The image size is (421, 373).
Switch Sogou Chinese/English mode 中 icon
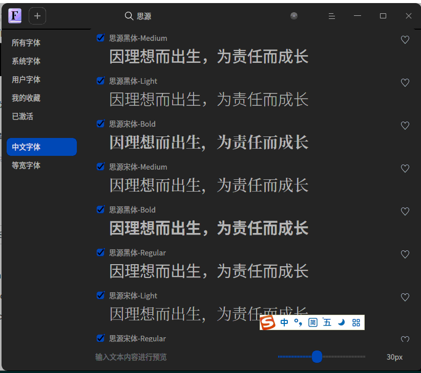pos(284,322)
